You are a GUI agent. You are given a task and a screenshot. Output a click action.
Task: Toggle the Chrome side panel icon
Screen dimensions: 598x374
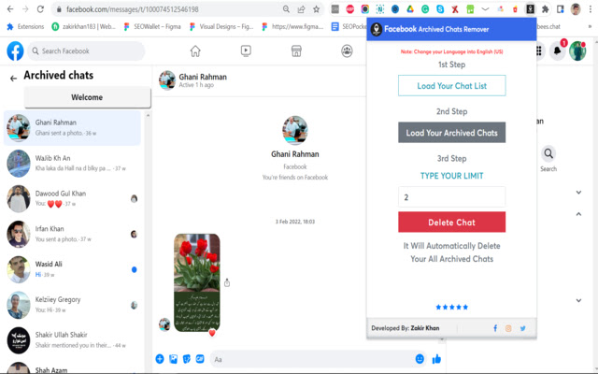point(561,9)
